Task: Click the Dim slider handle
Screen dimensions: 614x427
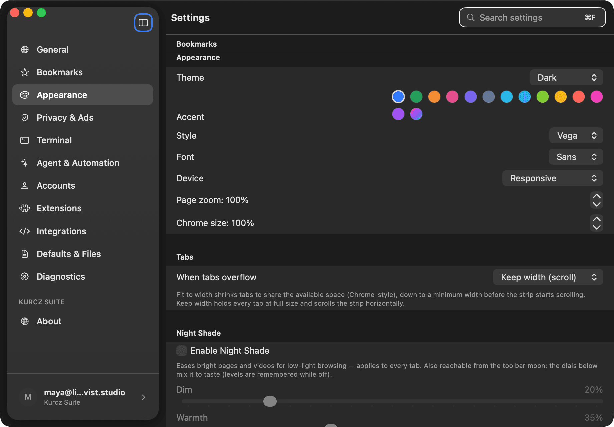Action: point(270,401)
